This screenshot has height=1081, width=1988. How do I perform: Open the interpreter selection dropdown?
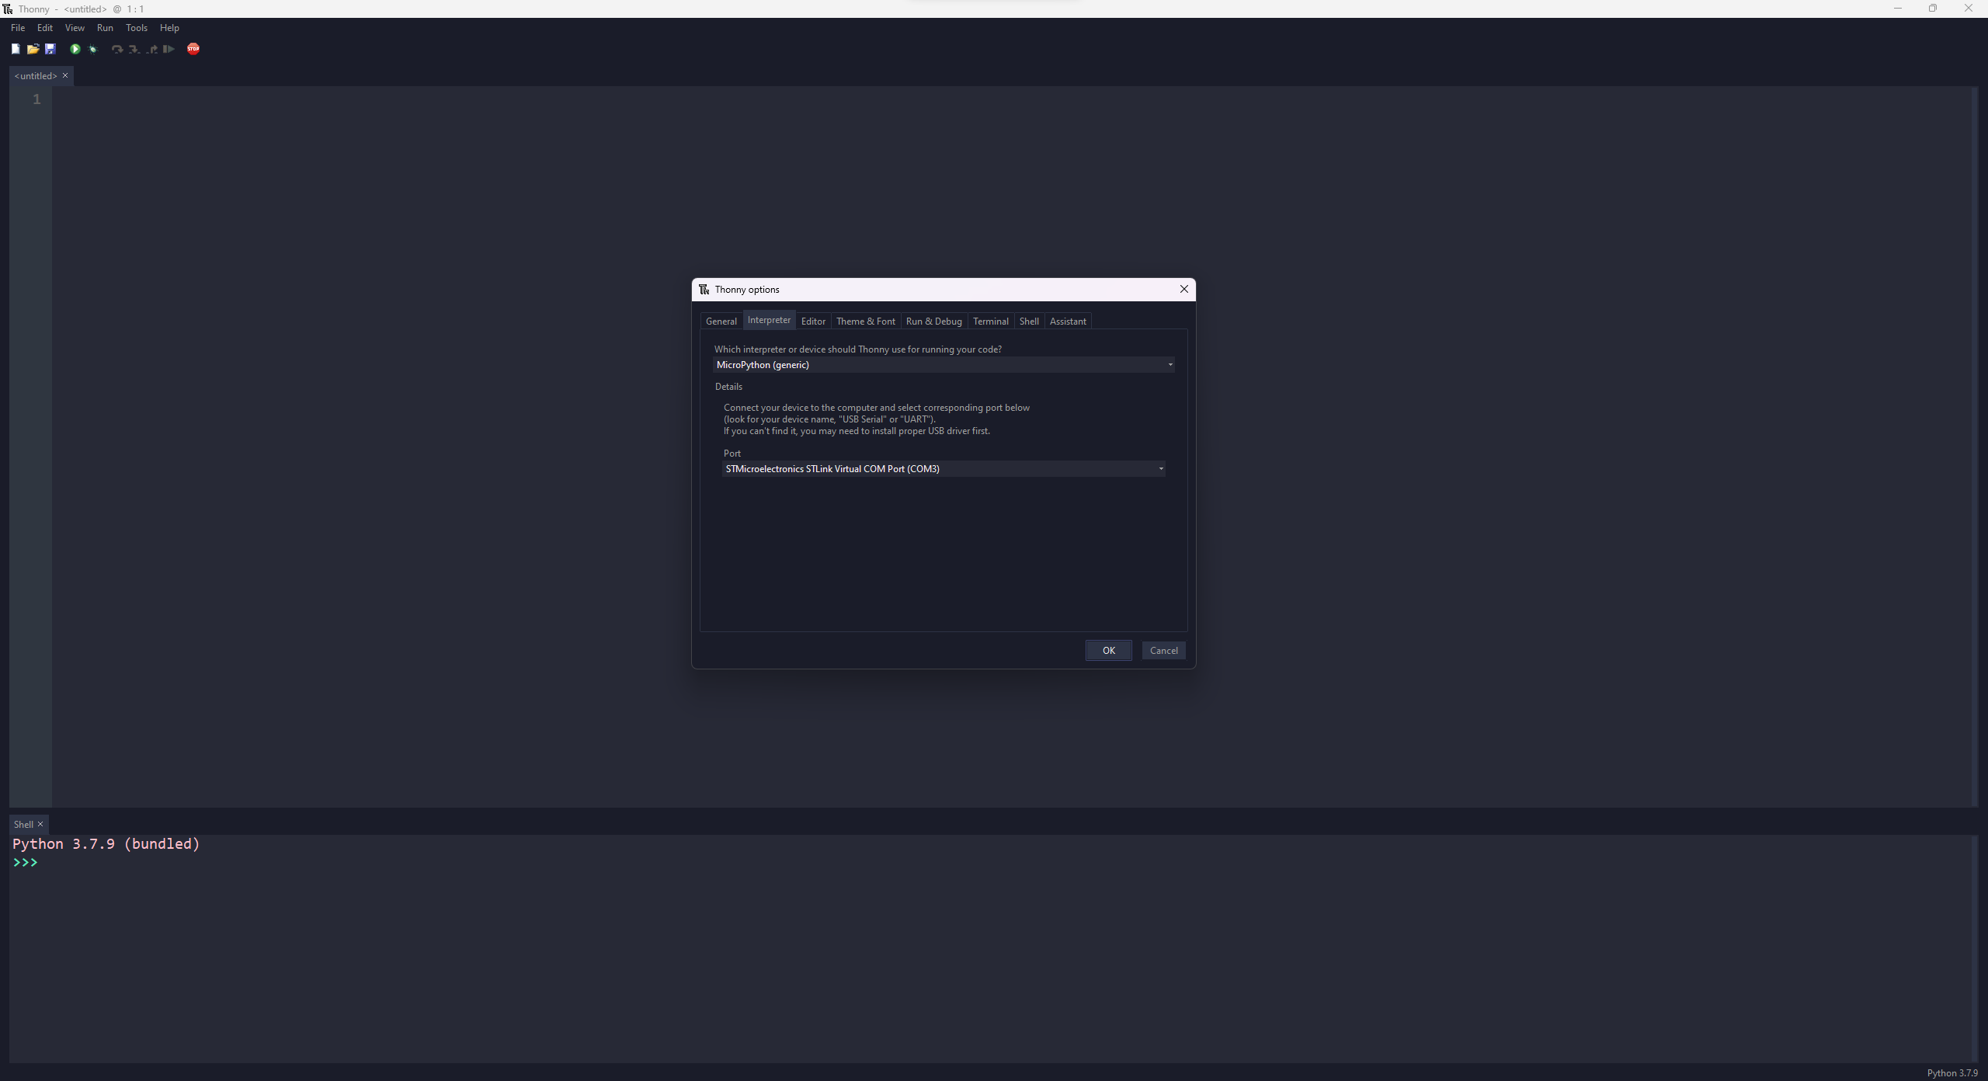(x=1169, y=364)
